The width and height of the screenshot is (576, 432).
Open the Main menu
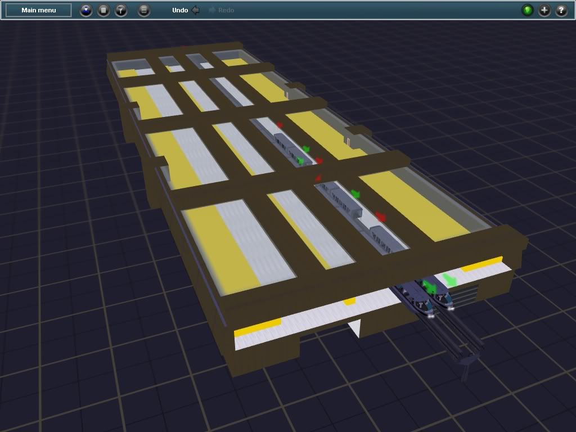click(39, 10)
